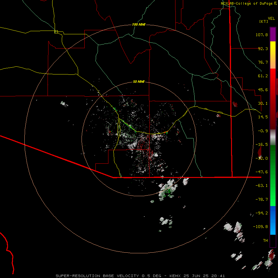Click the -32.0 scale value
This screenshot has height=278, width=278.
[x=262, y=158]
